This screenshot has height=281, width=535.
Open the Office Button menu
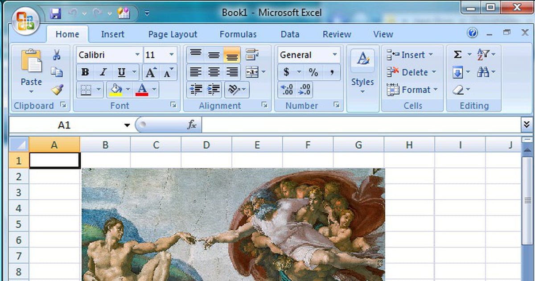pyautogui.click(x=26, y=20)
